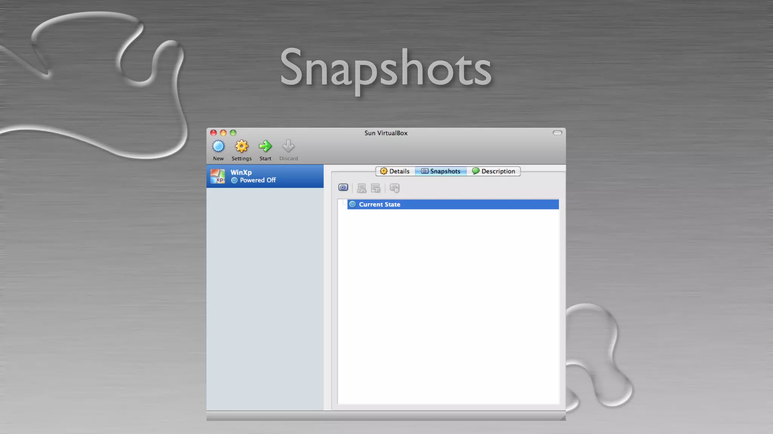
Task: Open Settings via the gear toolbar icon
Action: [242, 146]
